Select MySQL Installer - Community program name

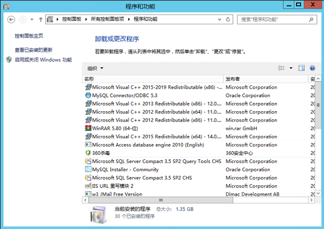coord(125,170)
